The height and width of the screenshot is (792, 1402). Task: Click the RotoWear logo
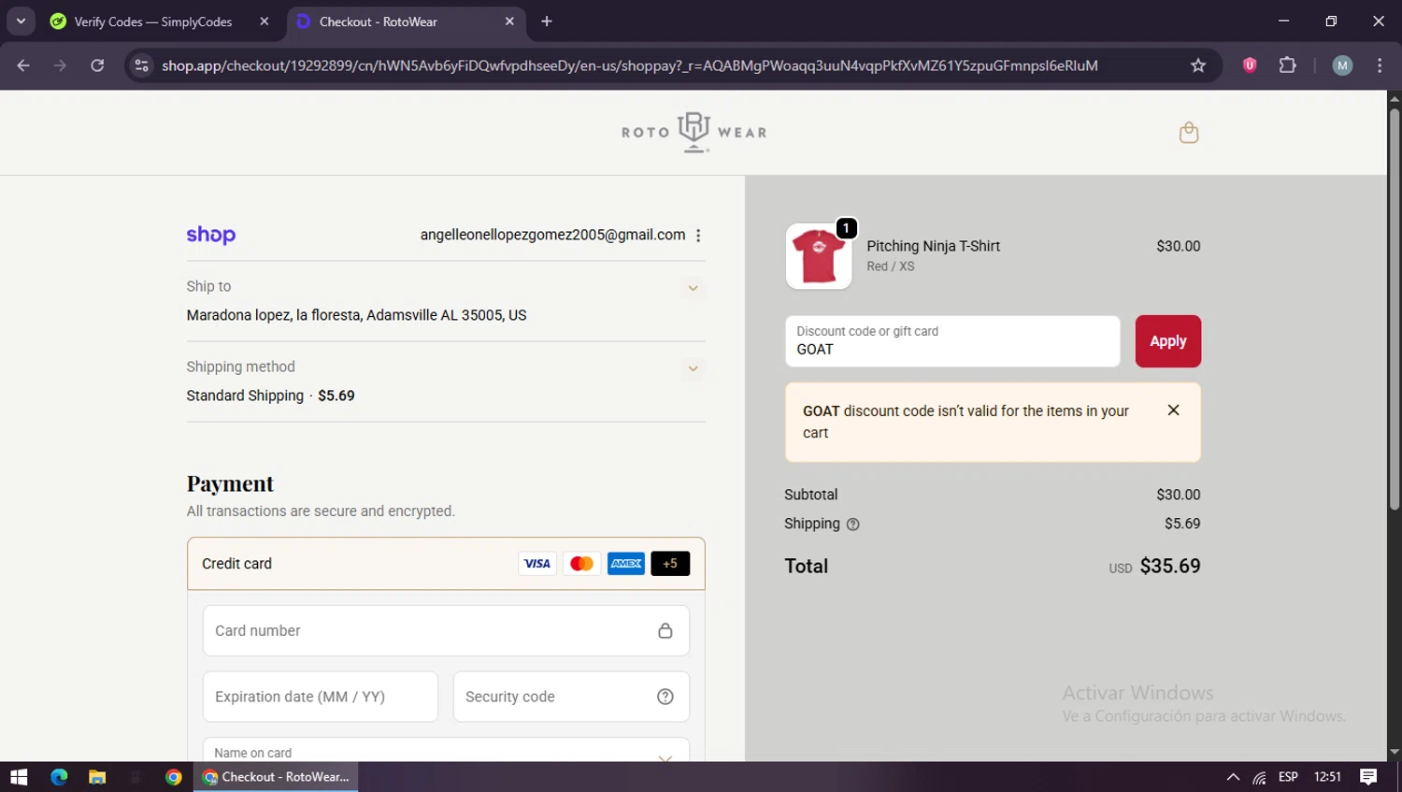(694, 133)
